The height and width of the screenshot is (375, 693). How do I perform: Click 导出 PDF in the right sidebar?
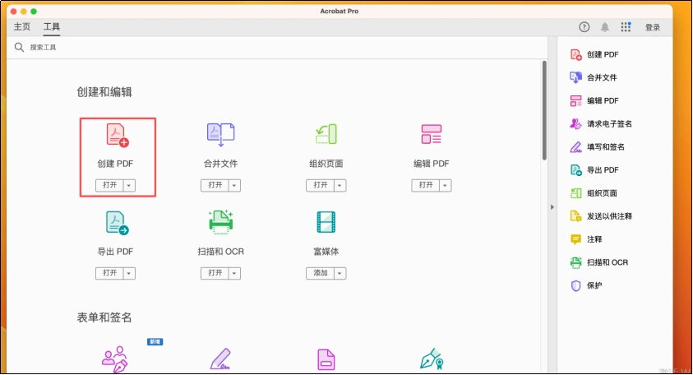tap(595, 169)
